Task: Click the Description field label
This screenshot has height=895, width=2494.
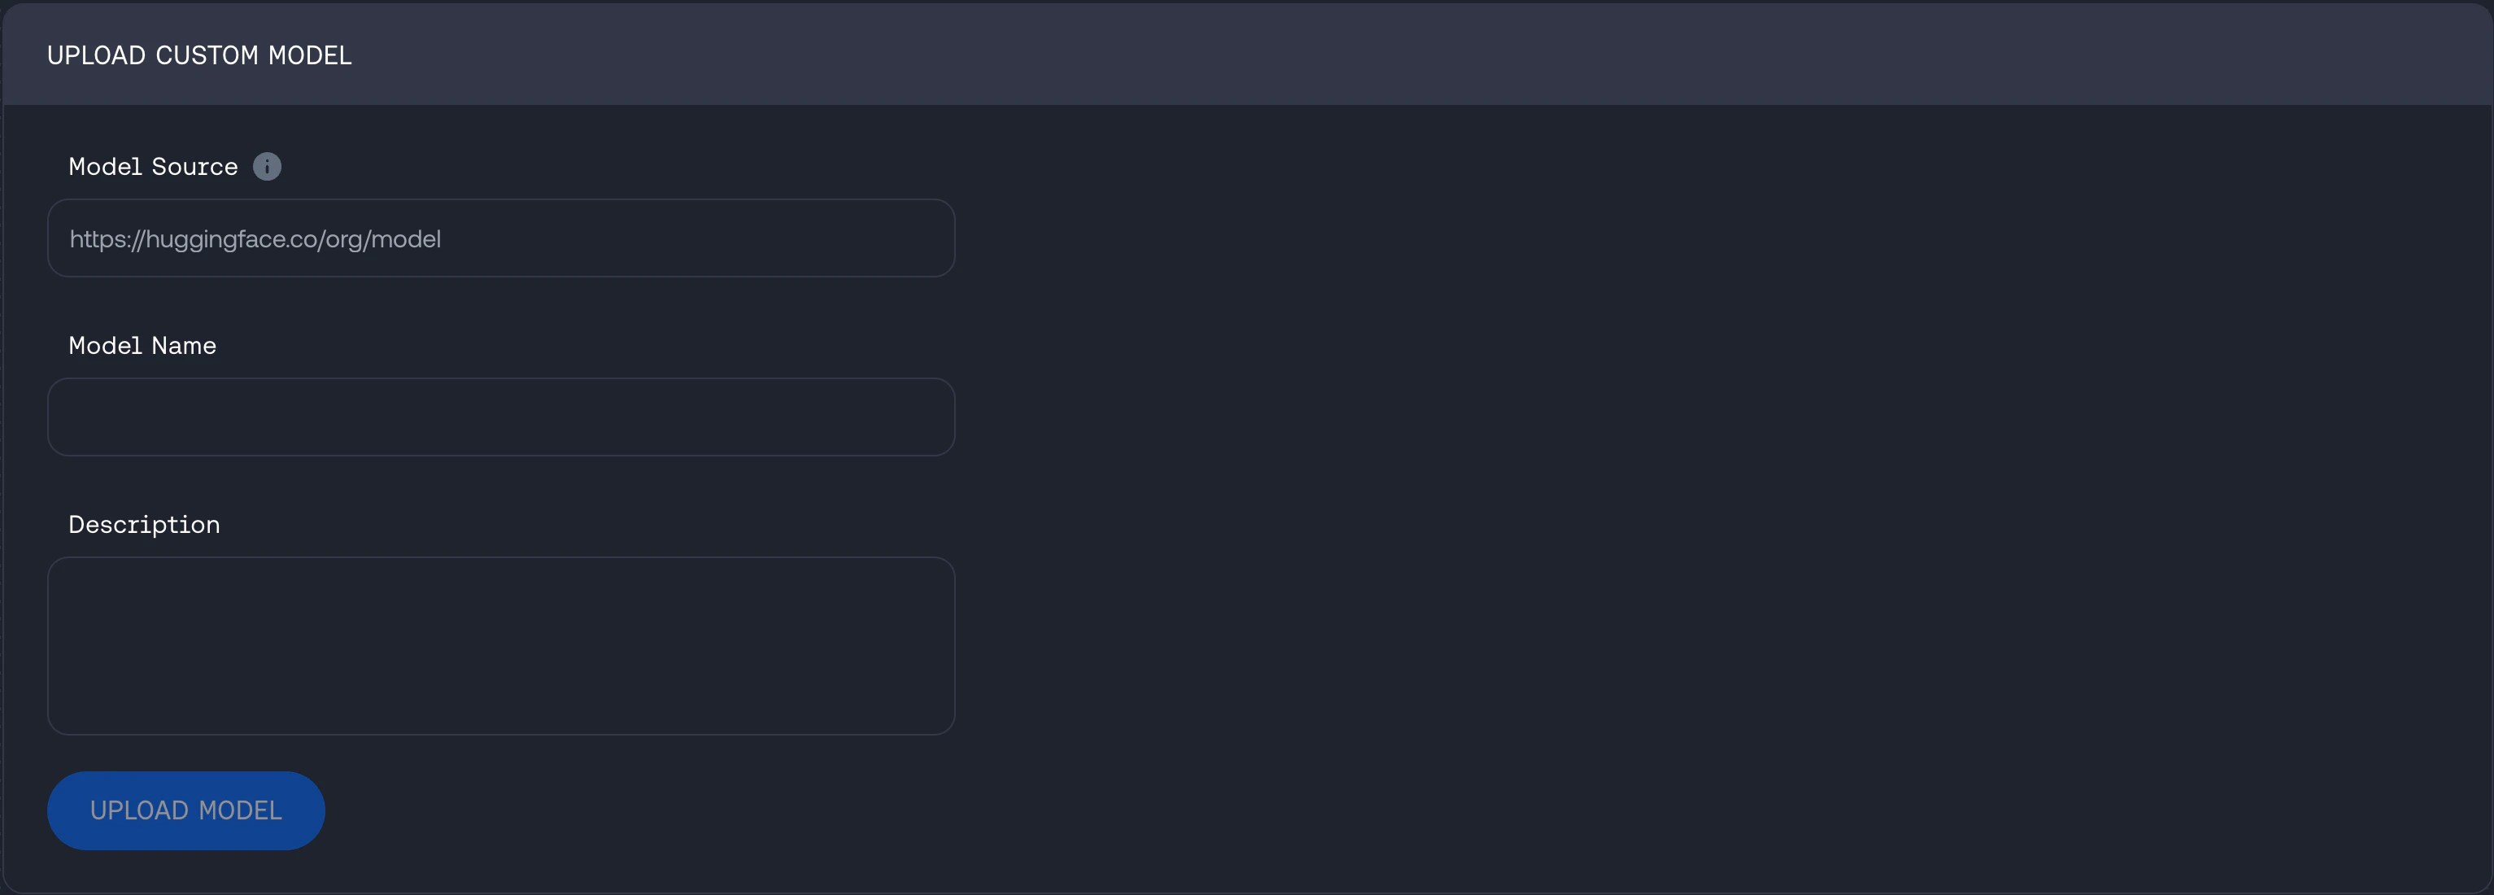Action: (x=143, y=524)
